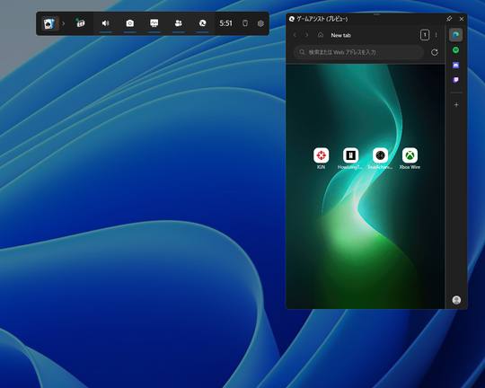
Task: Click the Solitaire game icon
Action: [49, 23]
